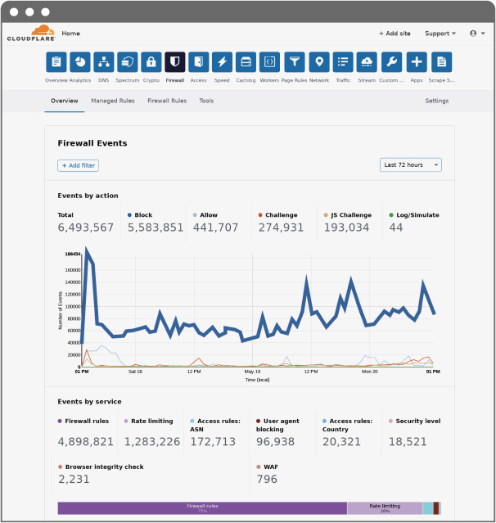Image resolution: width=496 pixels, height=523 pixels.
Task: Open the Last 72 hours dropdown
Action: coord(411,165)
